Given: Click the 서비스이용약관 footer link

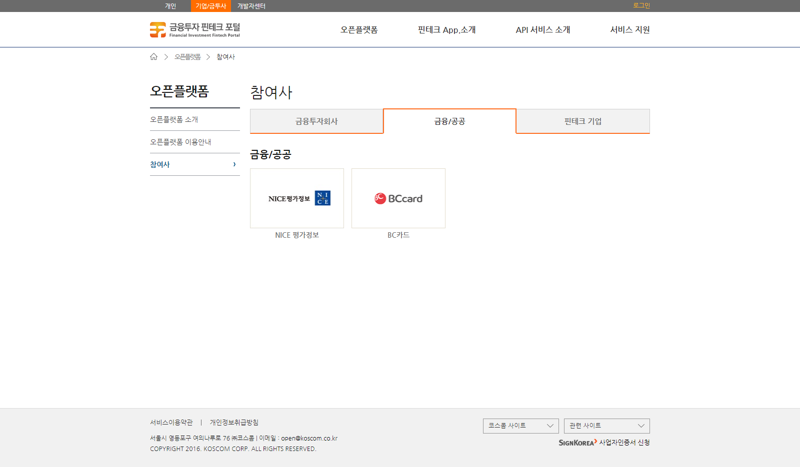Looking at the screenshot, I should 171,423.
